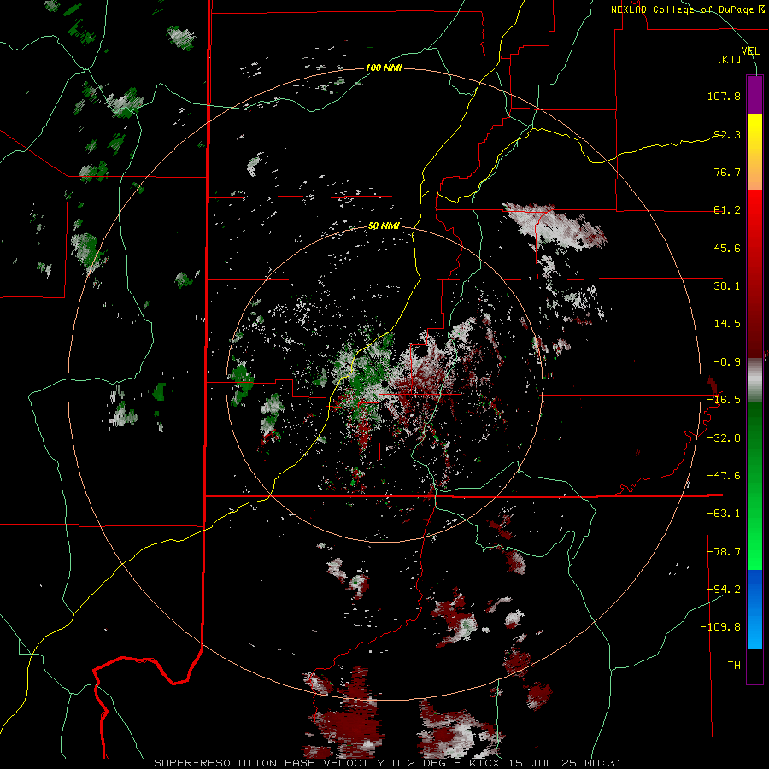Click the 100 NMI range ring label

coord(384,68)
